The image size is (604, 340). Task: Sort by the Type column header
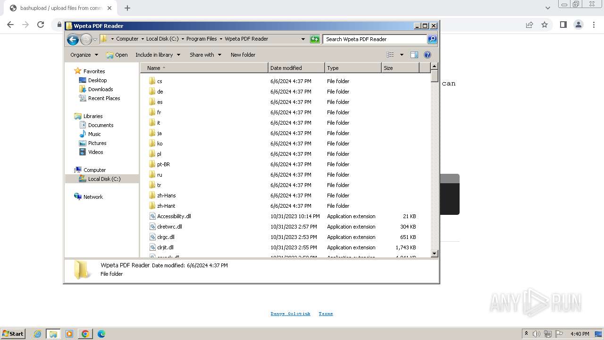[x=353, y=68]
